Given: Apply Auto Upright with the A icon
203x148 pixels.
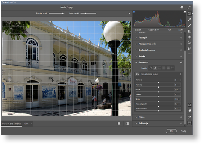Looking at the screenshot, I should coord(155,68).
